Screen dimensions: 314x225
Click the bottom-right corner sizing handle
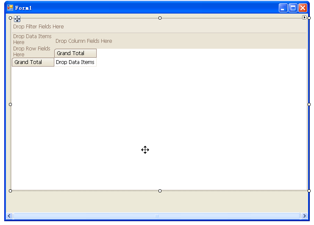tap(309, 191)
